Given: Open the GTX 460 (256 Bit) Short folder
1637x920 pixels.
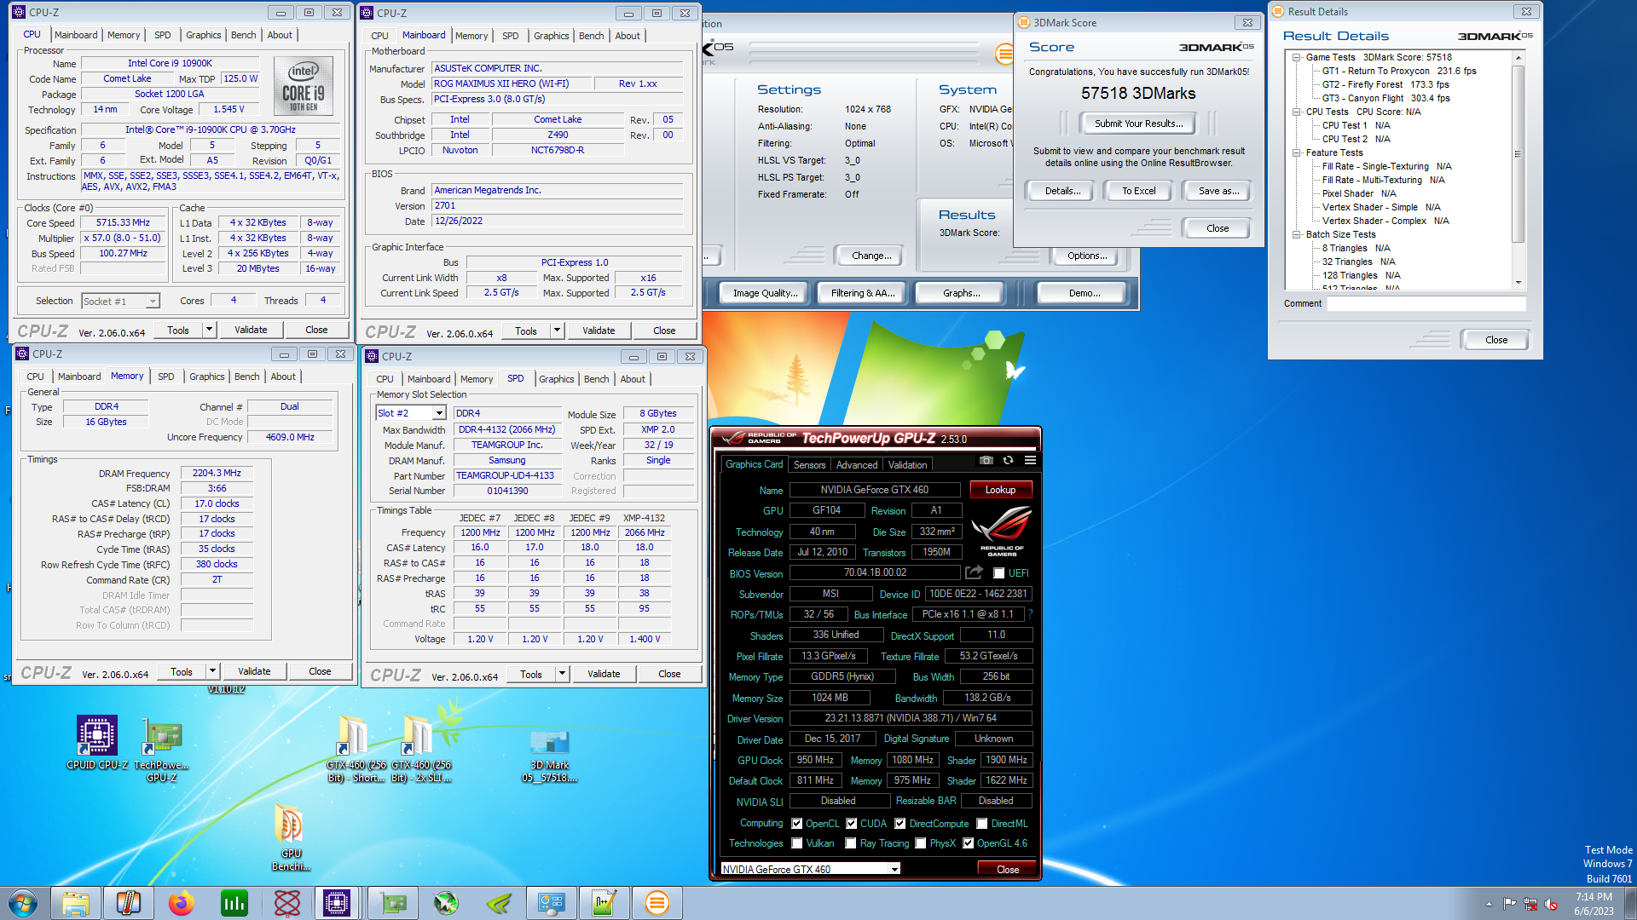Looking at the screenshot, I should coord(356,749).
